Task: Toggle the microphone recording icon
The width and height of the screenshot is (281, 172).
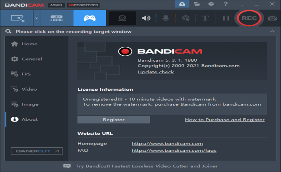Action: click(166, 18)
